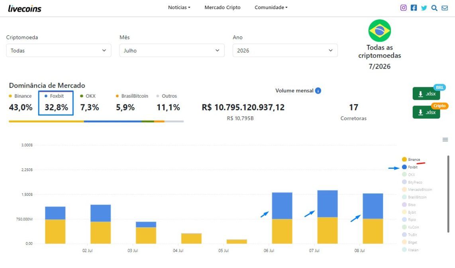Screen dimensions: 455x268
Task: Click the Foxbit blue segment of 08 Jul bar
Action: [373, 206]
